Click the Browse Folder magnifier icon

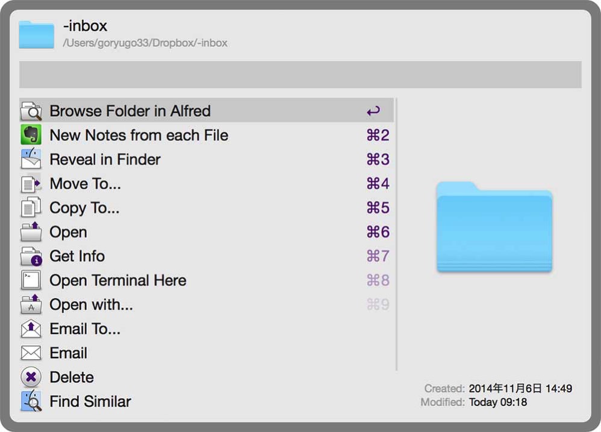pos(31,111)
